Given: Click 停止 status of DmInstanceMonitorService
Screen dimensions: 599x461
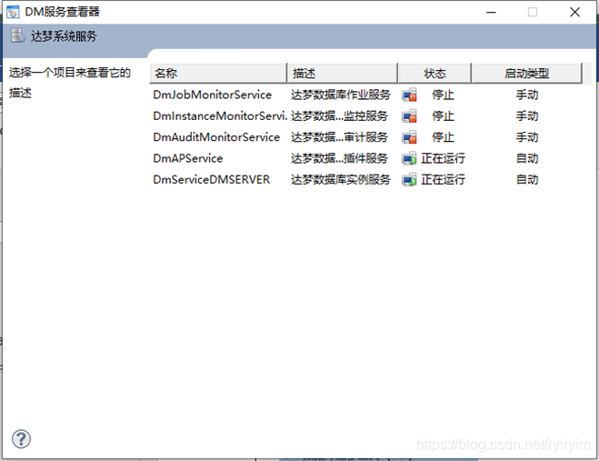Looking at the screenshot, I should [443, 115].
